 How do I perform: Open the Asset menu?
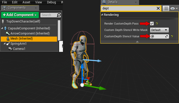click(26, 2)
